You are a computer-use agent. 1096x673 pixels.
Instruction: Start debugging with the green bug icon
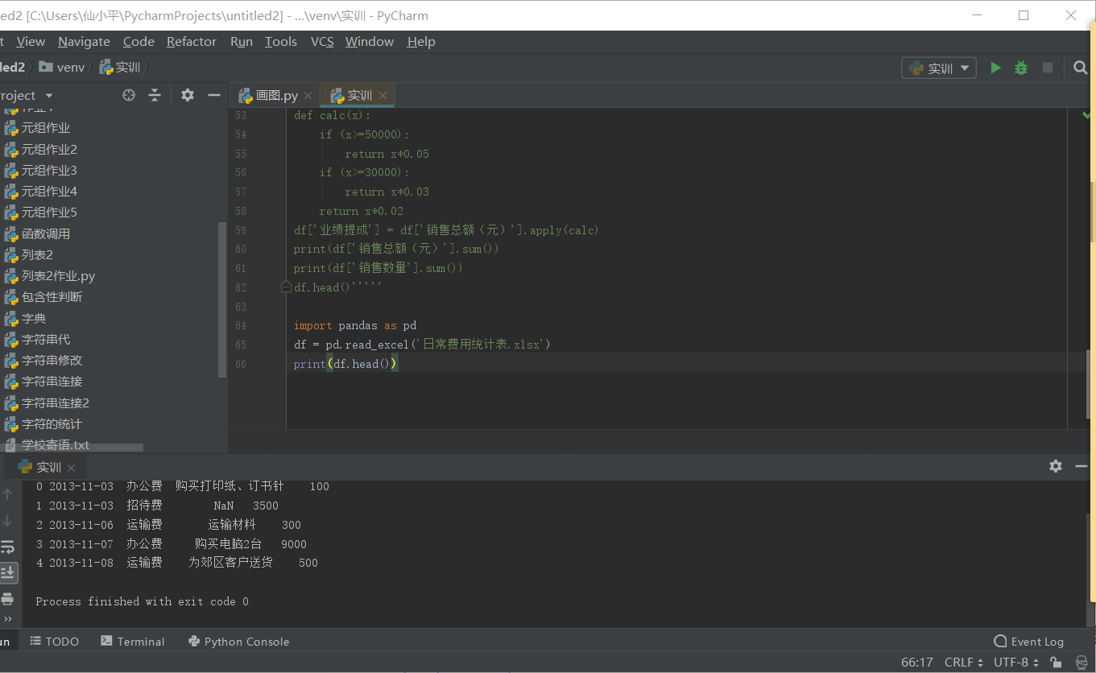1021,68
